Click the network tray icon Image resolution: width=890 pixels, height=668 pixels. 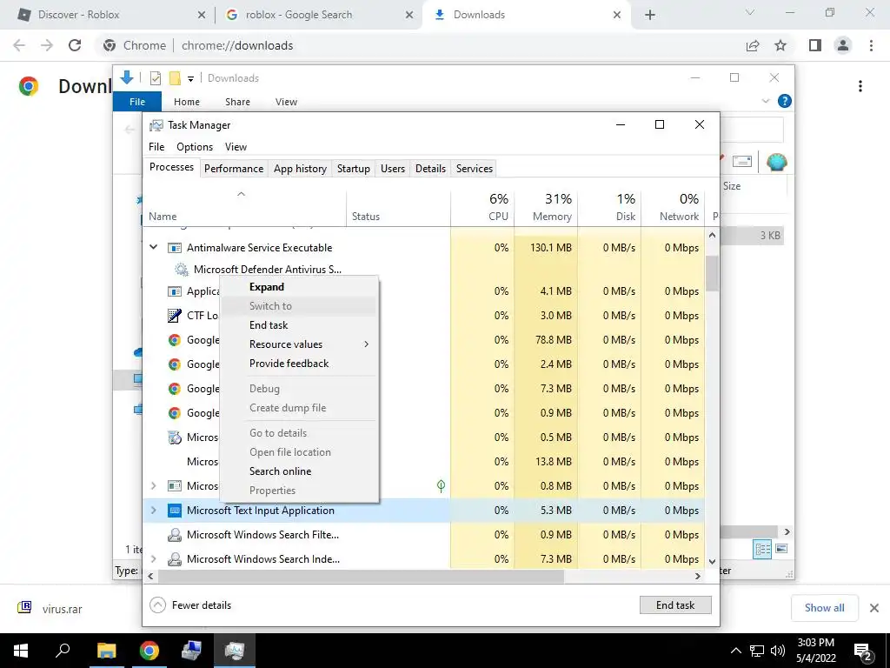pos(757,651)
